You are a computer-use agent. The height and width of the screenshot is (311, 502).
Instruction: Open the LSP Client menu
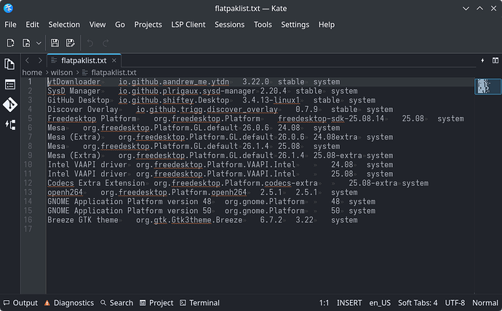point(188,25)
